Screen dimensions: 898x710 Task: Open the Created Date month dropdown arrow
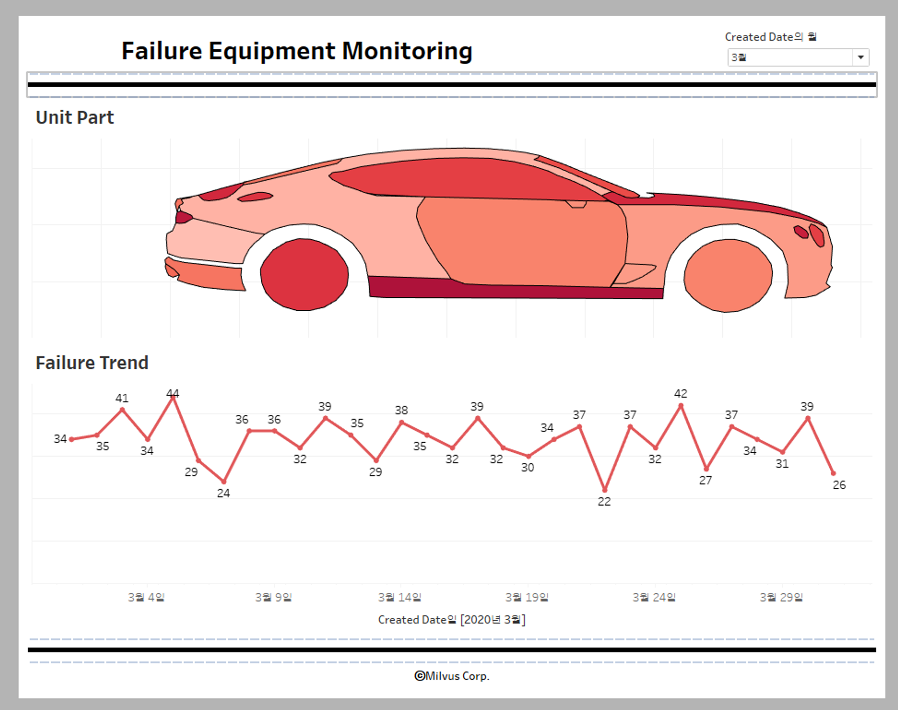point(860,57)
